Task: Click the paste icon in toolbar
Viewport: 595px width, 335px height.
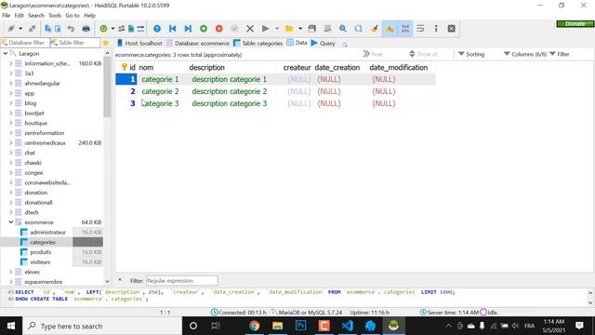Action: tap(58, 29)
